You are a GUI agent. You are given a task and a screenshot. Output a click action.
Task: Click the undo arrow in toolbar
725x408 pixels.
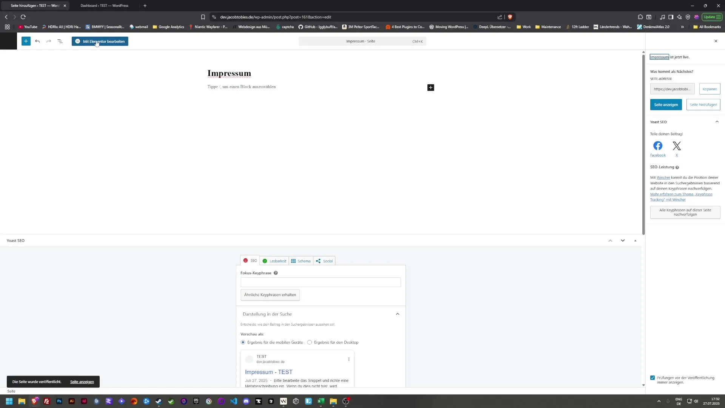pos(37,41)
